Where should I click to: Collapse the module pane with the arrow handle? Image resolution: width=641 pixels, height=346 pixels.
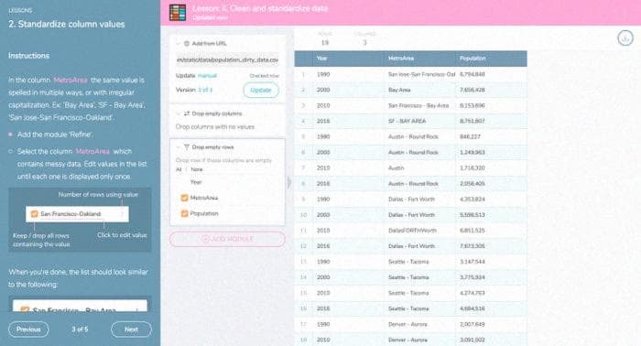[289, 182]
